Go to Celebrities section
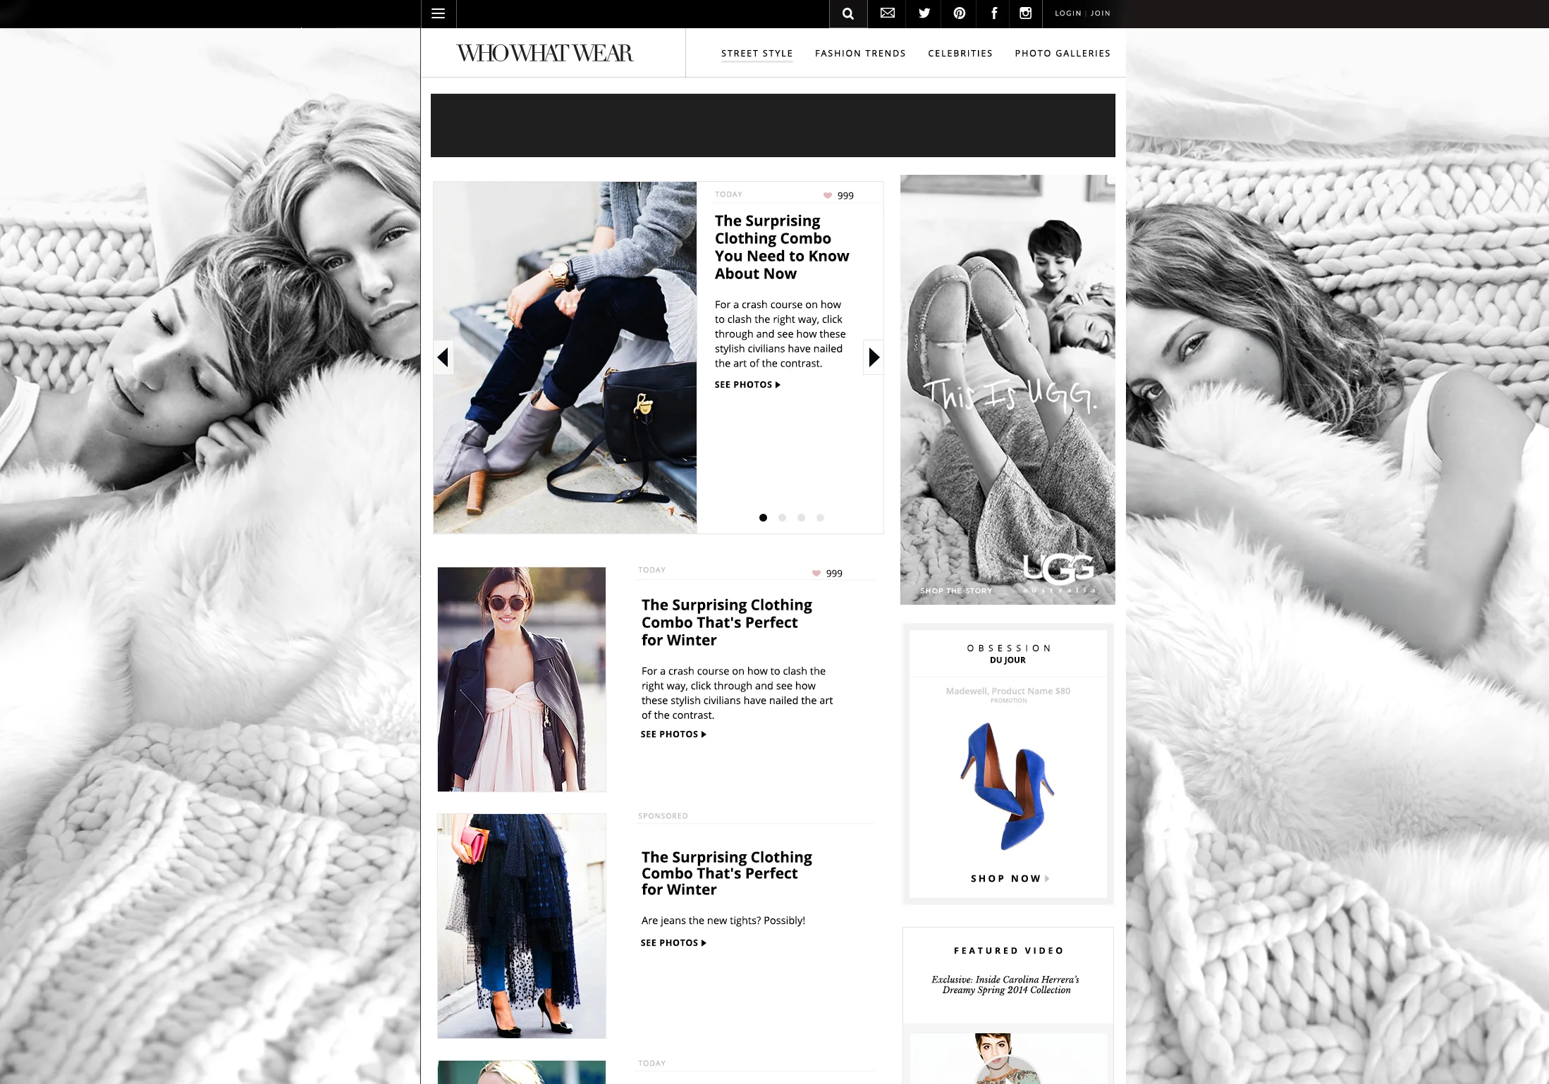 pos(960,54)
